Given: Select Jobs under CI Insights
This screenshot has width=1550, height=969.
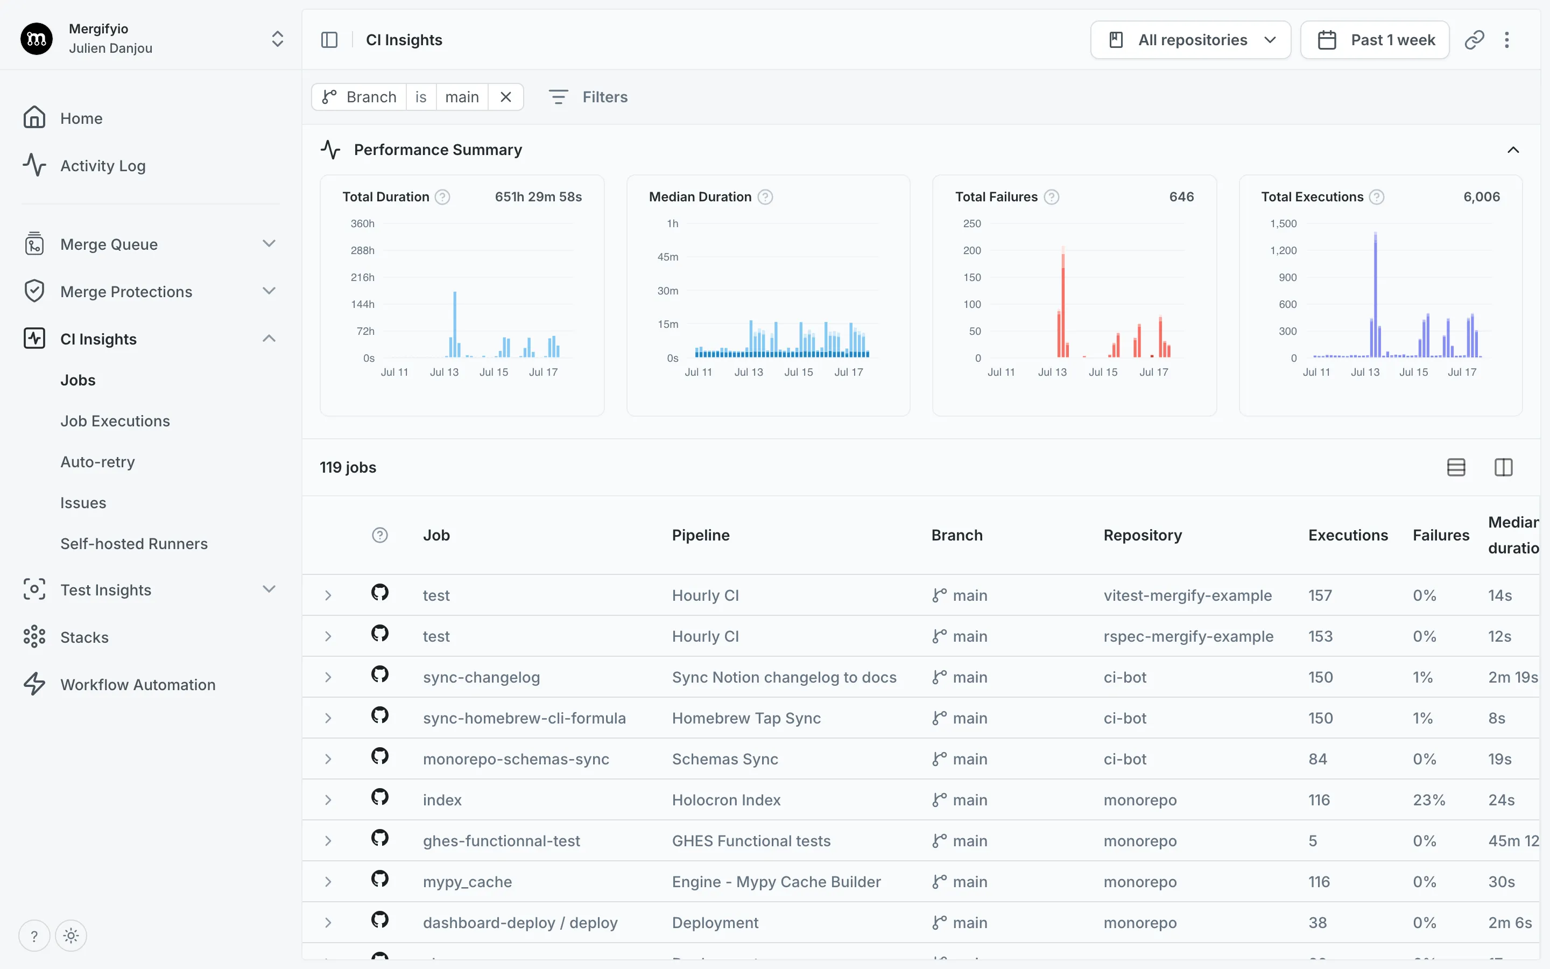Looking at the screenshot, I should coord(78,380).
